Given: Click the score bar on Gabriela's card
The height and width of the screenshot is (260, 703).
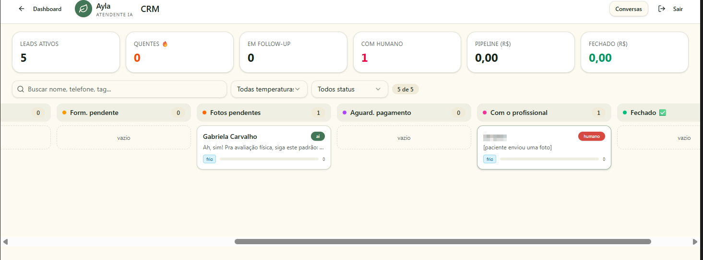Looking at the screenshot, I should click(x=269, y=159).
